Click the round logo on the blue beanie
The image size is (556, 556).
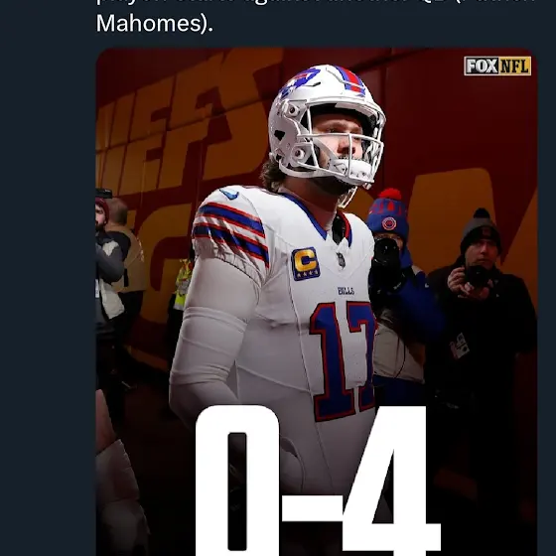pos(388,223)
